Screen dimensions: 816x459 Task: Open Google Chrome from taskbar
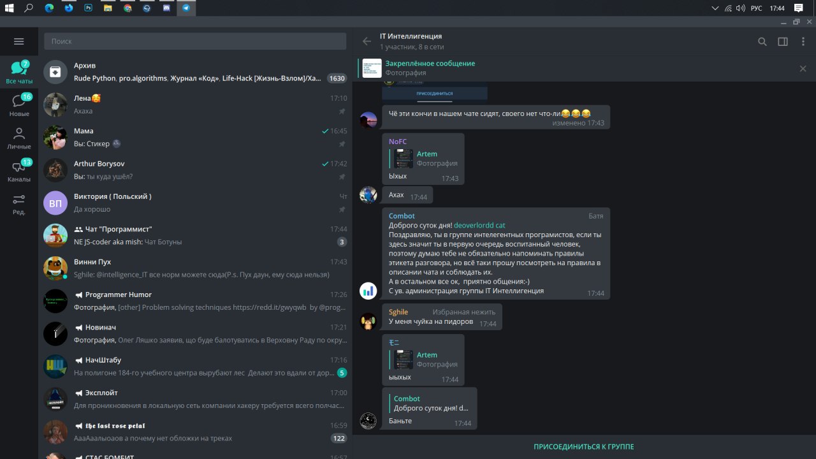[x=127, y=8]
